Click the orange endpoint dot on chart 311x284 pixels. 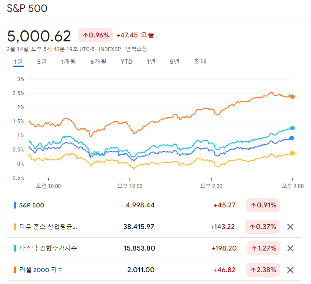click(x=292, y=97)
